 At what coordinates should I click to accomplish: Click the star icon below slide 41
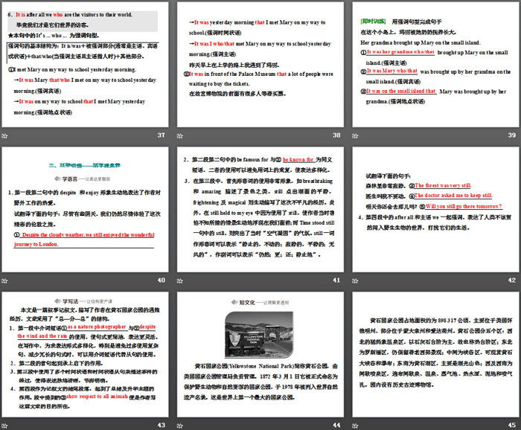coord(180,281)
